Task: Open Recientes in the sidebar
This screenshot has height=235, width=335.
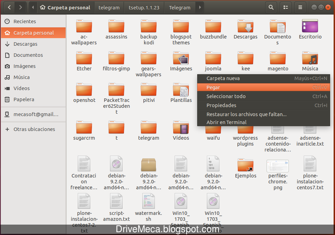Action: click(x=33, y=21)
